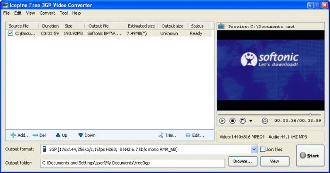Open the Help menu
This screenshot has width=330, height=173.
coord(76,13)
